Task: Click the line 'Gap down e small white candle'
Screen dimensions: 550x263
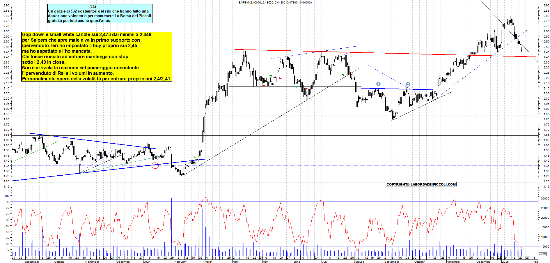Action: coord(87,34)
